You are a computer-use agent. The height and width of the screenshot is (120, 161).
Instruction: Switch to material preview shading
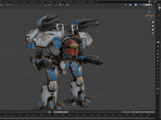click(x=149, y=5)
